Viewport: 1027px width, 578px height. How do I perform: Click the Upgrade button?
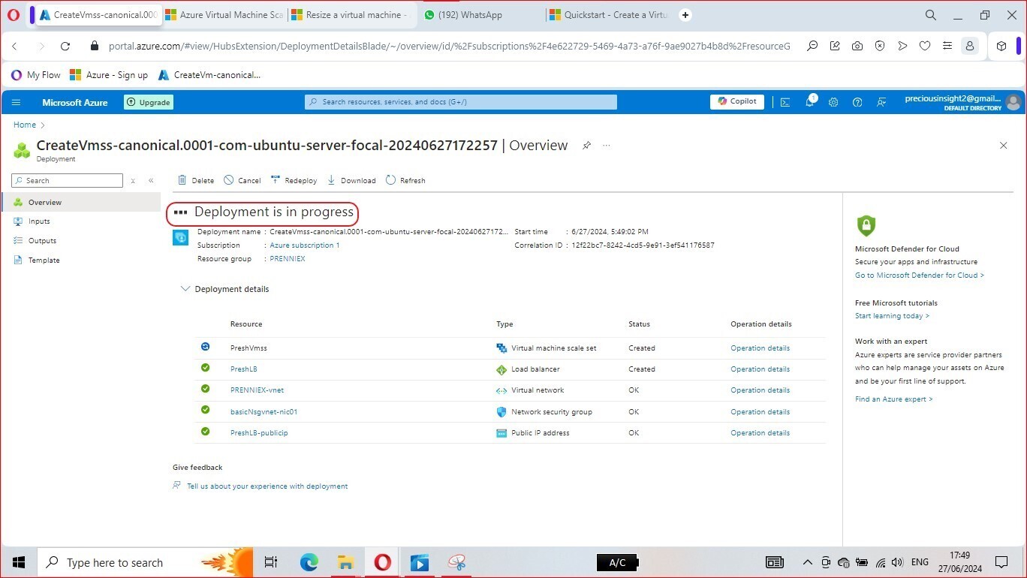(x=149, y=102)
